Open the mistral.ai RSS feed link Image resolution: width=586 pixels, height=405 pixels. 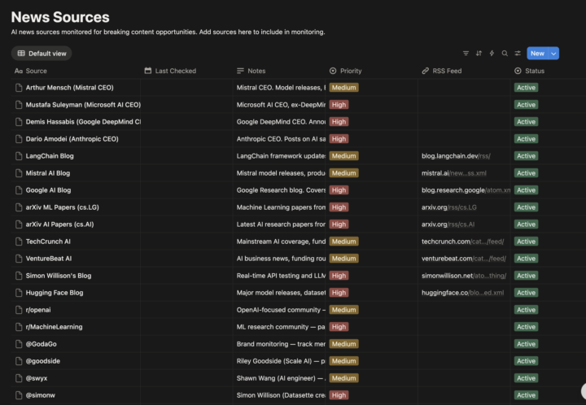[453, 173]
